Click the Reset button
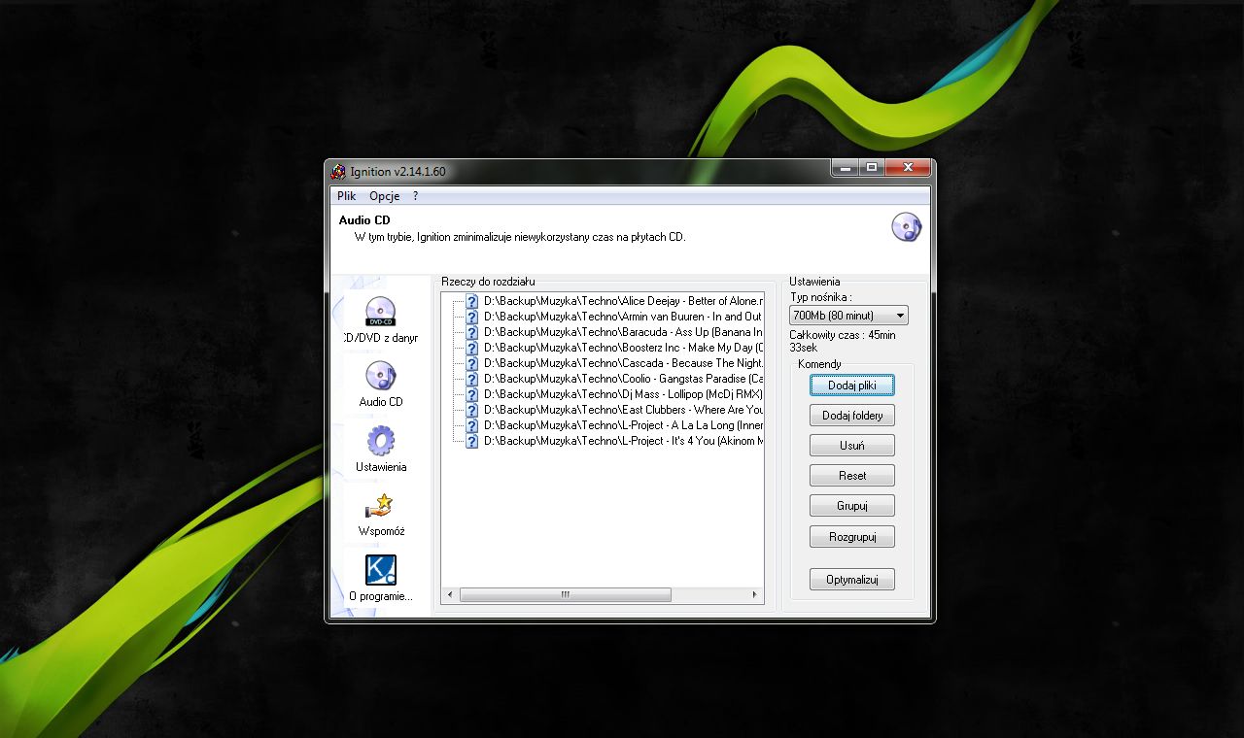The height and width of the screenshot is (738, 1244). pyautogui.click(x=852, y=476)
